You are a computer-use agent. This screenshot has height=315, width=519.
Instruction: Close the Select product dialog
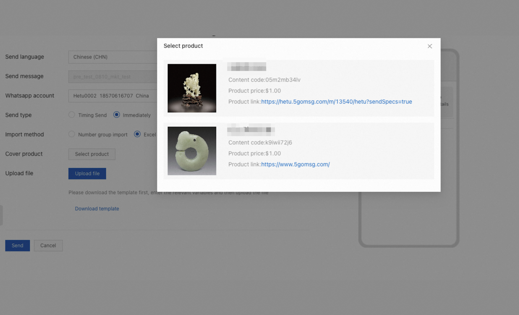click(x=430, y=46)
